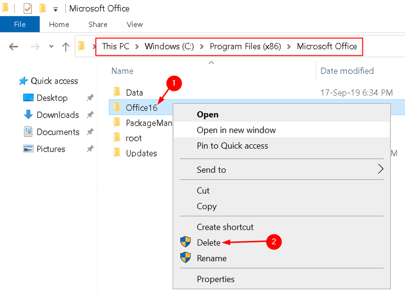Open the recent locations dropdown chevron
The height and width of the screenshot is (292, 405).
(51, 47)
